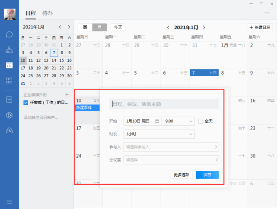Screen dimensions: 277x209
Task: Open the organization contacts sidebar icon
Action: click(10, 50)
